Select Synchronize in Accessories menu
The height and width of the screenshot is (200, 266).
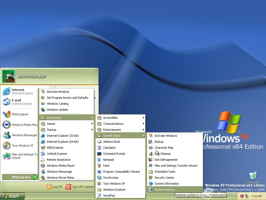coord(121,178)
